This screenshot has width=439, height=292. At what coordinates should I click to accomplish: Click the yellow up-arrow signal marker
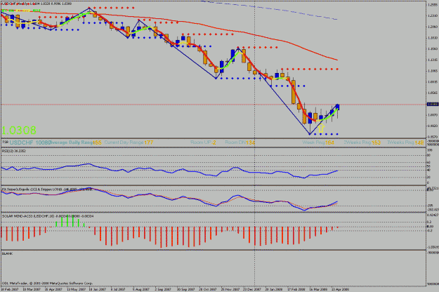(321, 128)
